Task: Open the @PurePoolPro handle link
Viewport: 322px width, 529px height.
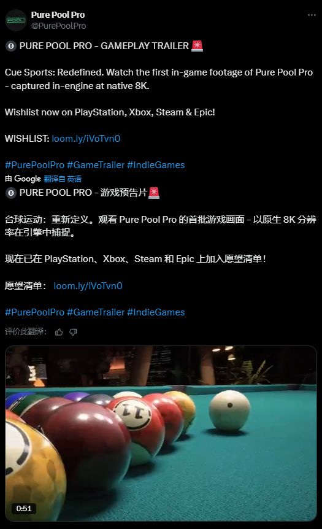Action: [58, 26]
